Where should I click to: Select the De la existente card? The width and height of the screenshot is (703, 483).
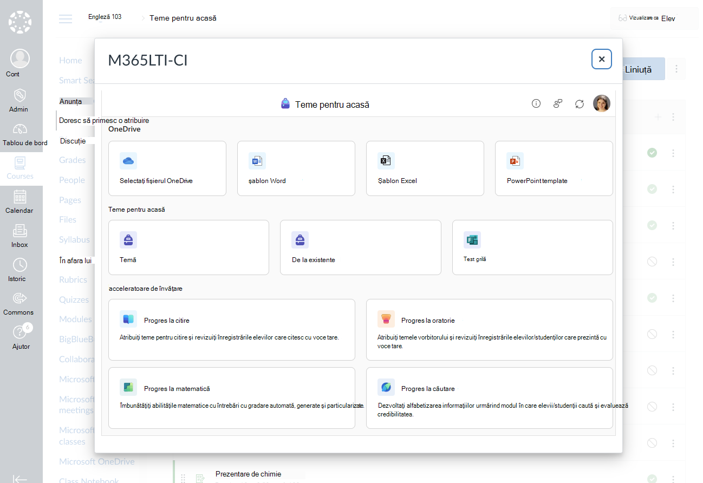(361, 247)
